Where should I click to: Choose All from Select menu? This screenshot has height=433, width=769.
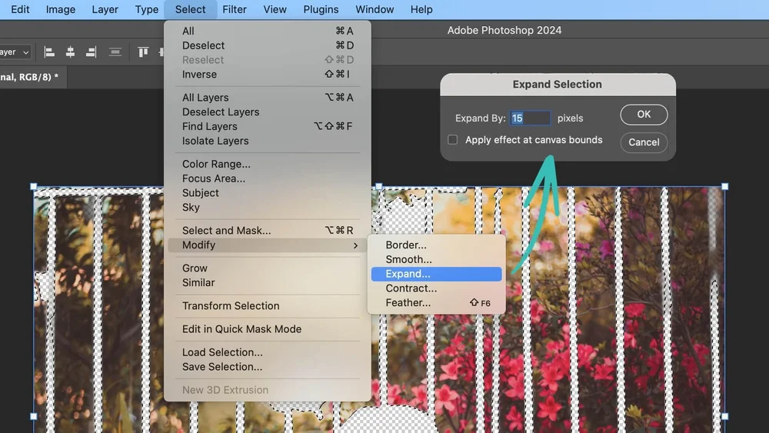[x=268, y=31]
